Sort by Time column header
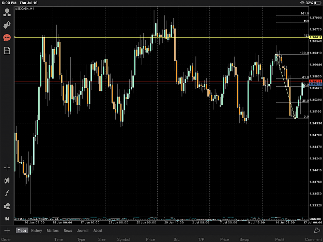 pos(58,239)
